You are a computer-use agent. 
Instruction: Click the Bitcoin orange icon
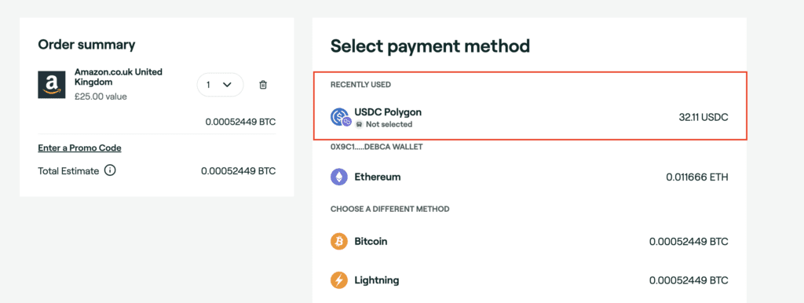pyautogui.click(x=339, y=241)
